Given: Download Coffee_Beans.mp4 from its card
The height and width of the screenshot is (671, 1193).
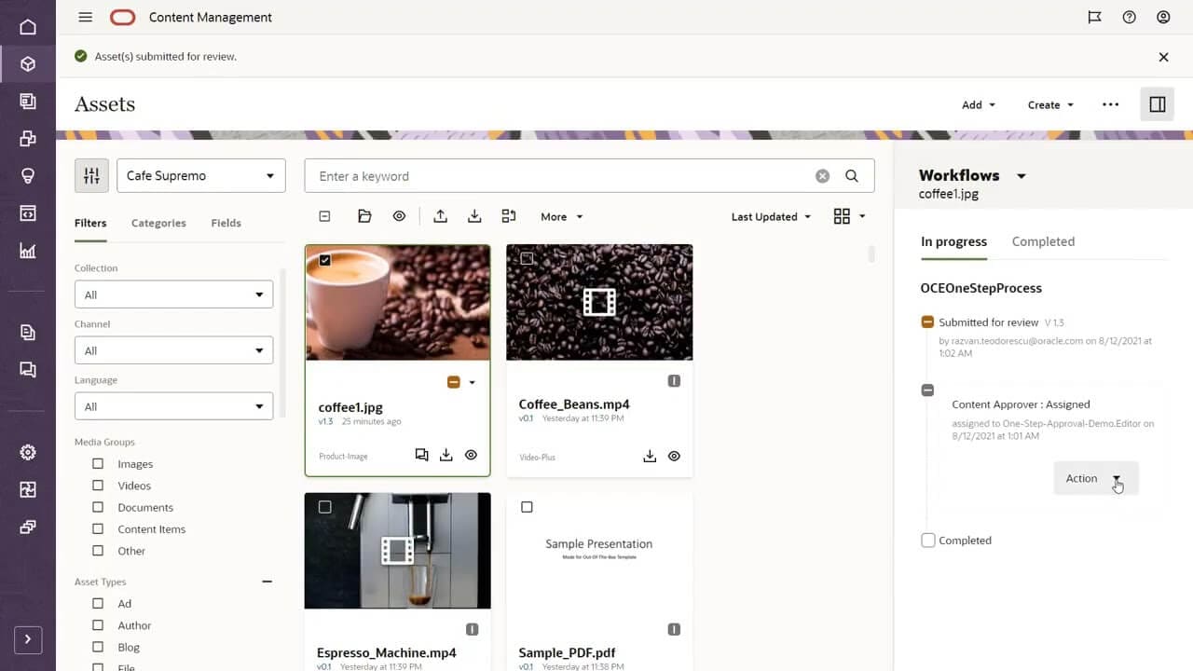Looking at the screenshot, I should tap(650, 456).
